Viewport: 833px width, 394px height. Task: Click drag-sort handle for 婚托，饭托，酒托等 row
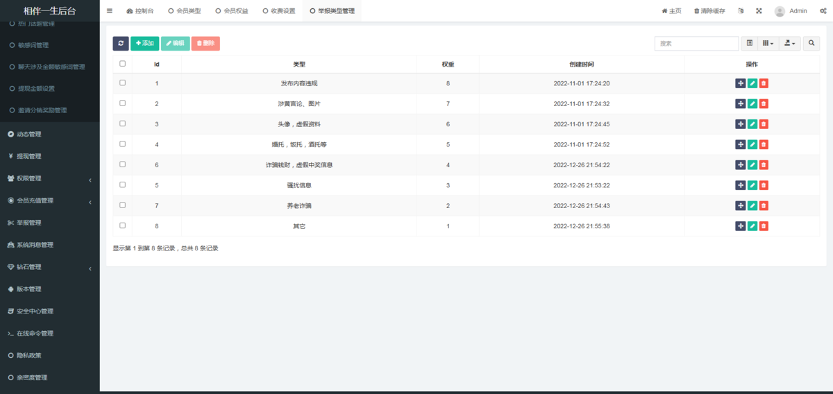(x=741, y=144)
